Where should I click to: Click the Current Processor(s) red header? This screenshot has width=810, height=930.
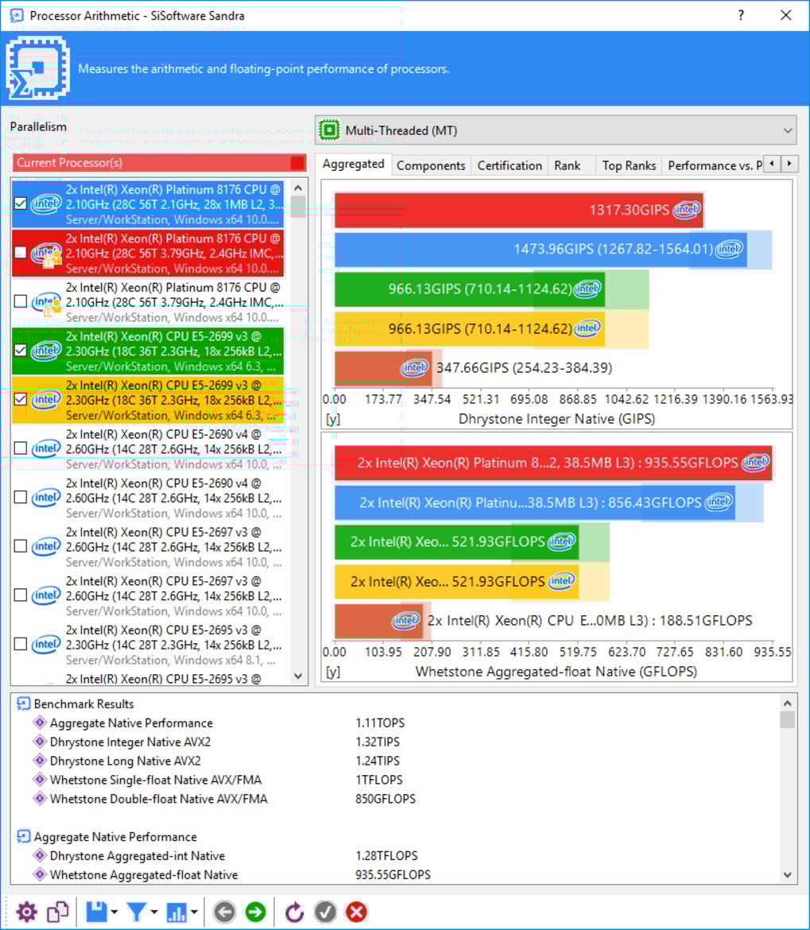click(x=160, y=162)
